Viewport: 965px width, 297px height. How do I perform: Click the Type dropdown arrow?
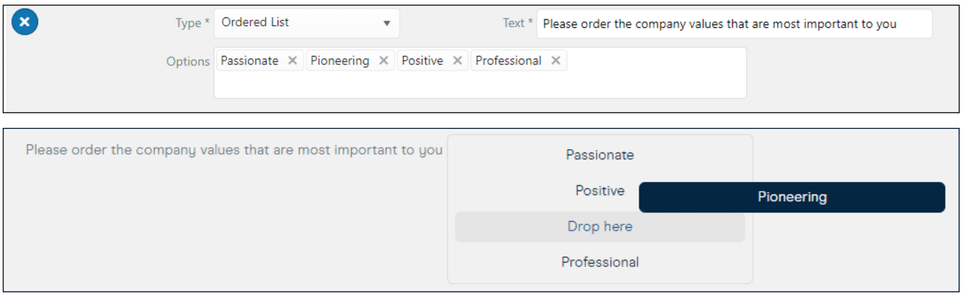click(x=386, y=23)
